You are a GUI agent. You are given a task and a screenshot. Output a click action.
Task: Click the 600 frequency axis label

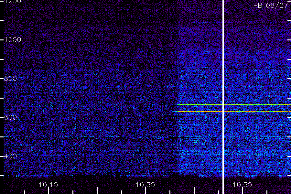[10, 117]
